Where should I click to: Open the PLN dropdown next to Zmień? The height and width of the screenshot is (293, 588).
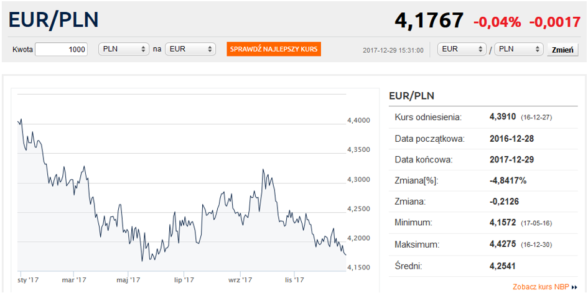[x=518, y=49]
